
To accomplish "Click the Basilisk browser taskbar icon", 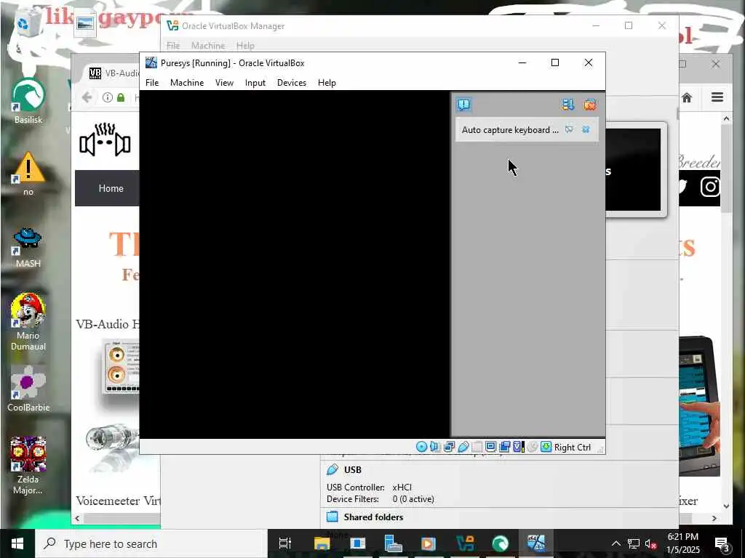I will [x=501, y=543].
